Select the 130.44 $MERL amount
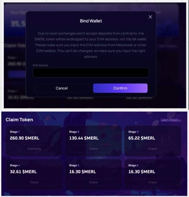This screenshot has height=197, width=189. tap(84, 138)
